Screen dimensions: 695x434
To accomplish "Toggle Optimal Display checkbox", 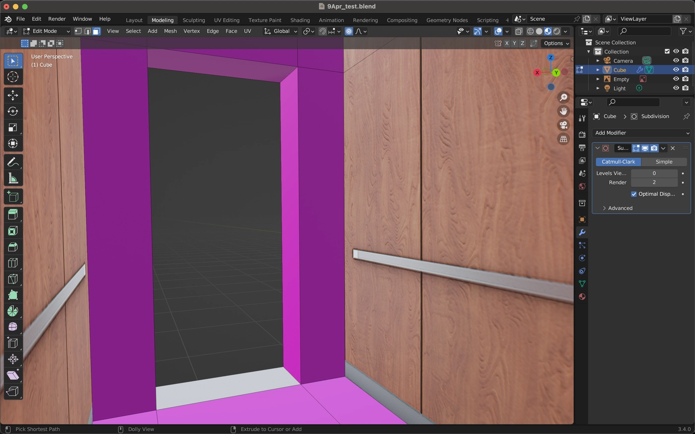I will (x=634, y=194).
